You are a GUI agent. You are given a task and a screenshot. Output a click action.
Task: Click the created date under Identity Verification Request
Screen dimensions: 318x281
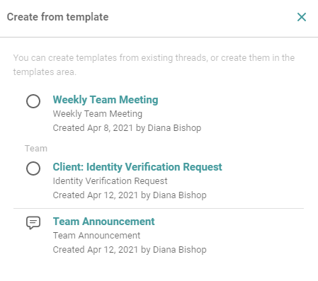point(130,195)
